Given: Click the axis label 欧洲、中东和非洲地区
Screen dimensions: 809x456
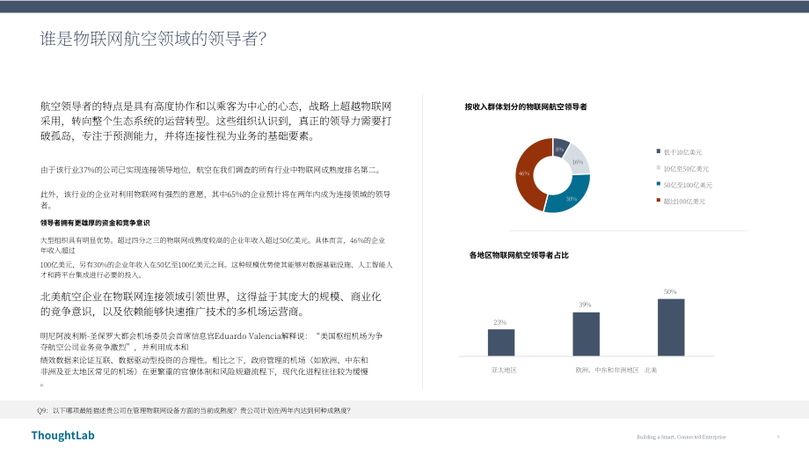Looking at the screenshot, I should coord(608,371).
